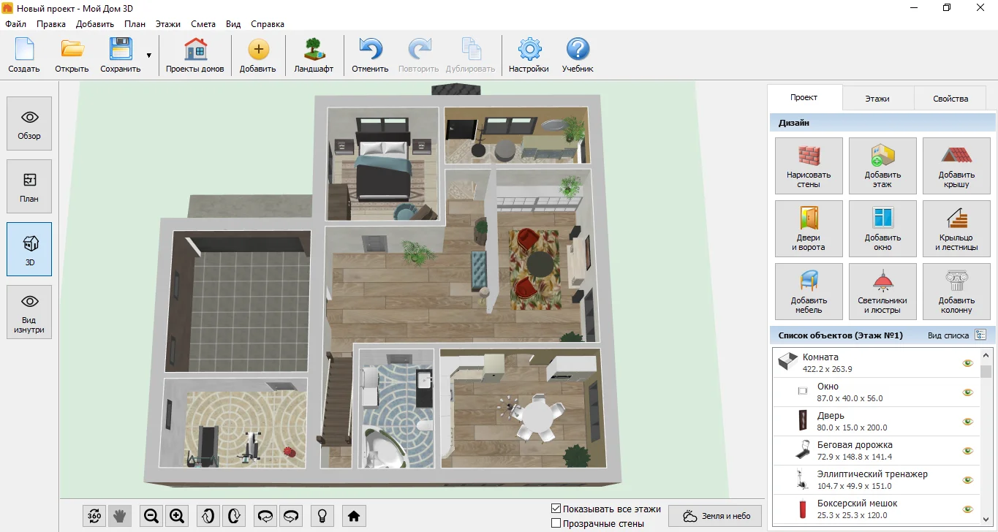Select the Боксерский мешок list row
This screenshot has width=998, height=532.
pyautogui.click(x=876, y=509)
